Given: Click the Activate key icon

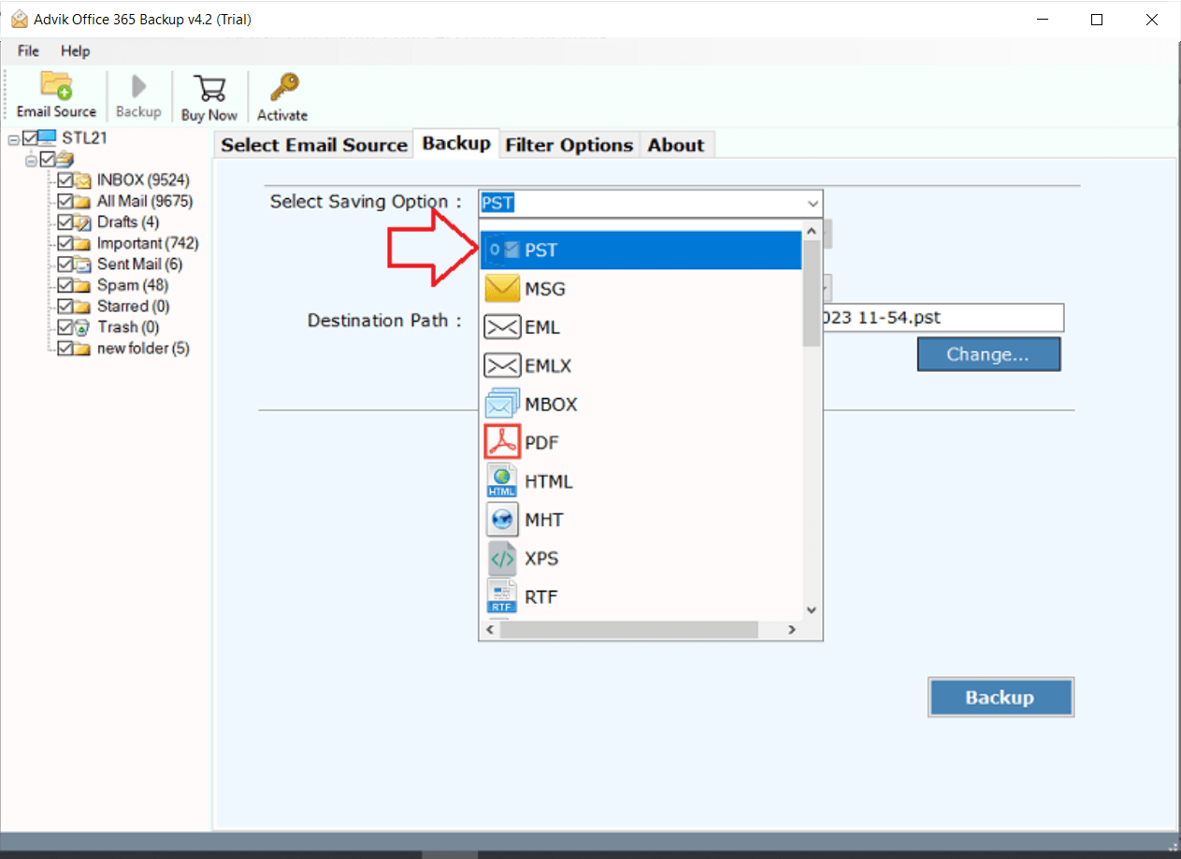Looking at the screenshot, I should coord(283,88).
